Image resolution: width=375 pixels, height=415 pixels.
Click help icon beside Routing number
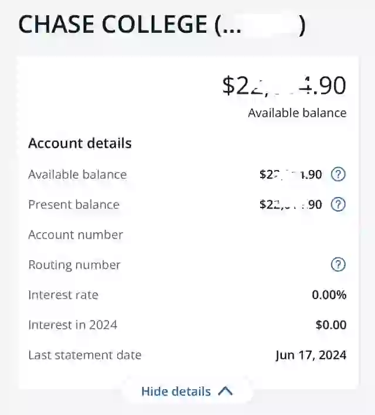[338, 264]
